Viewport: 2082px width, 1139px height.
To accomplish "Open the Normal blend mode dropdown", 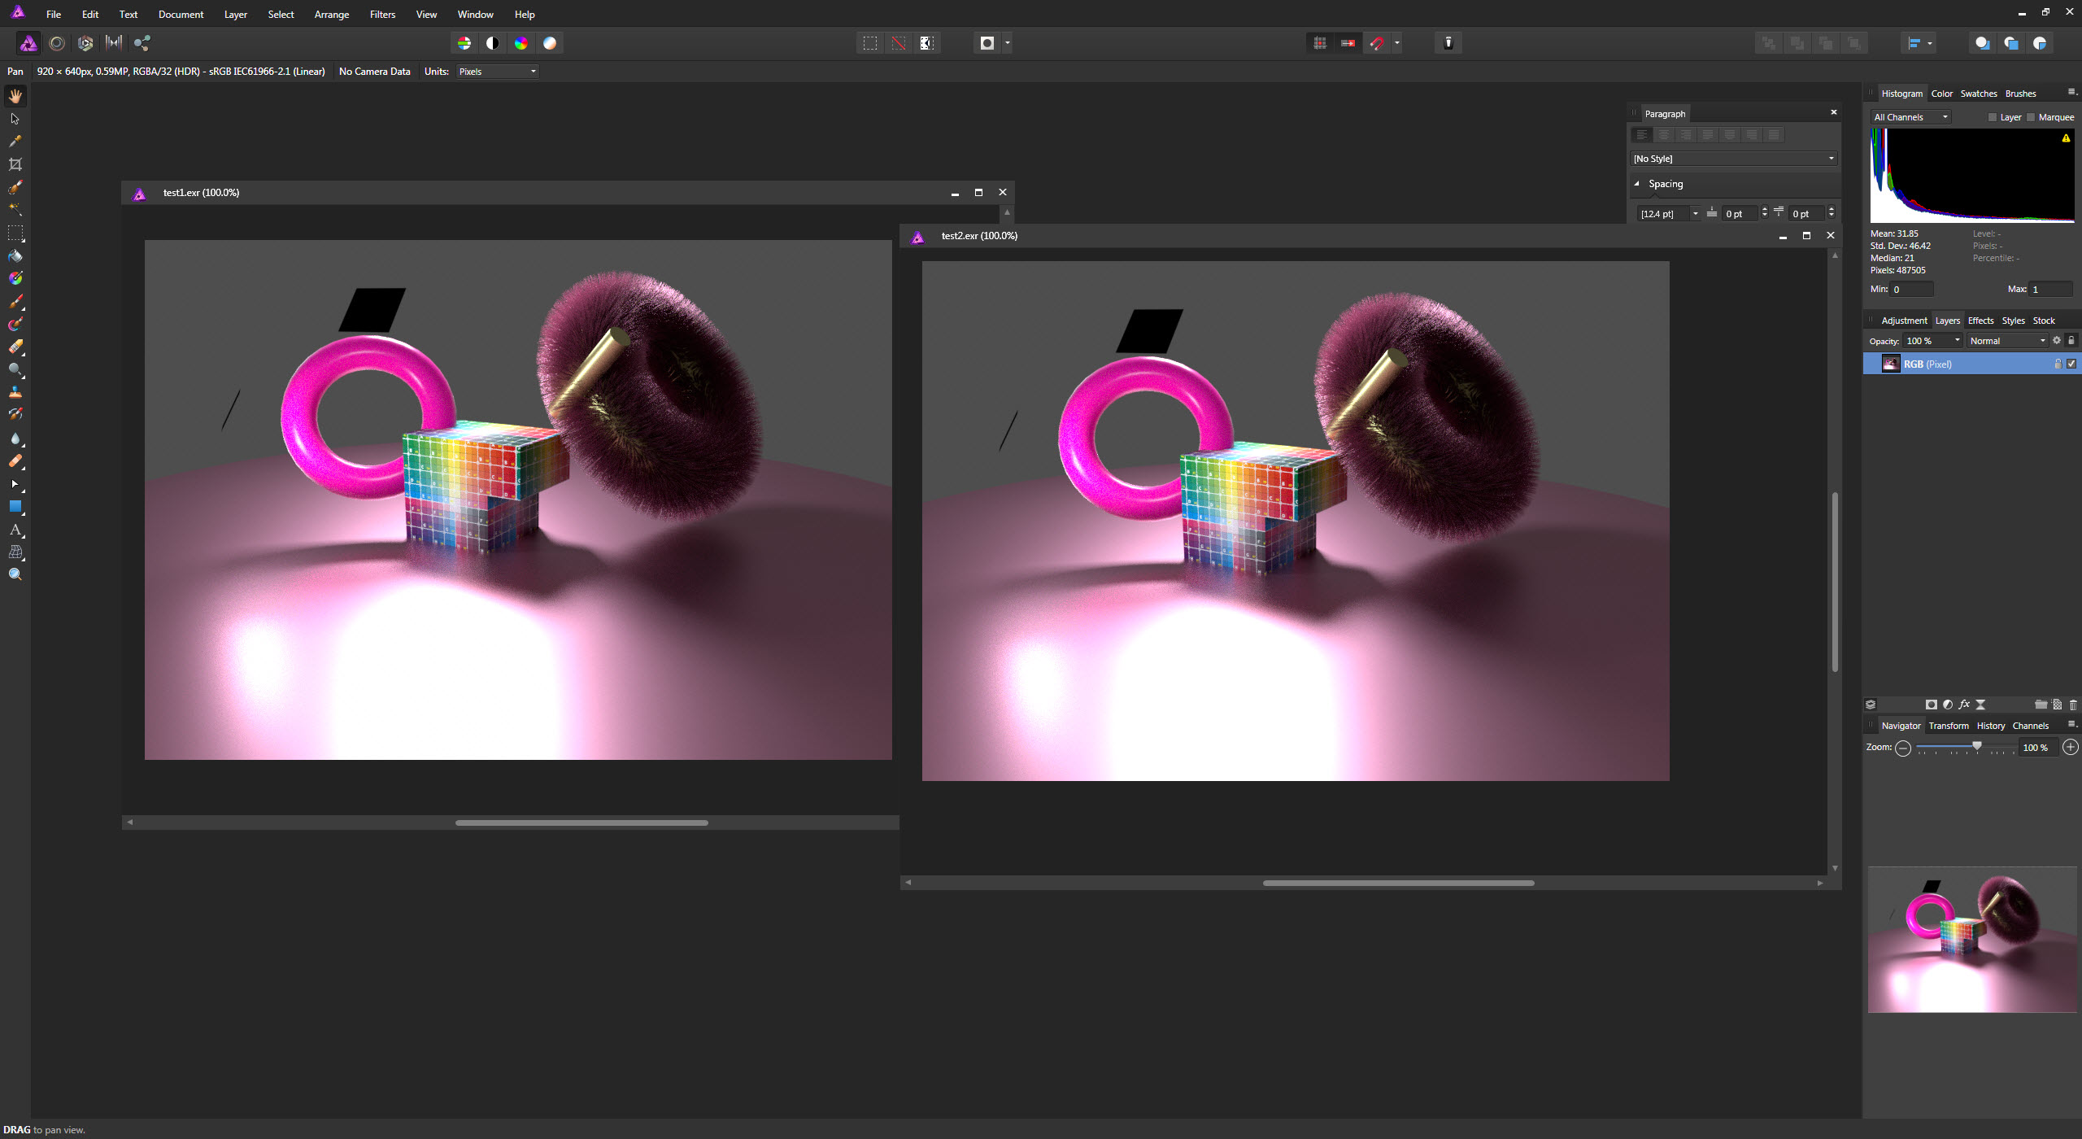I will pyautogui.click(x=2007, y=341).
